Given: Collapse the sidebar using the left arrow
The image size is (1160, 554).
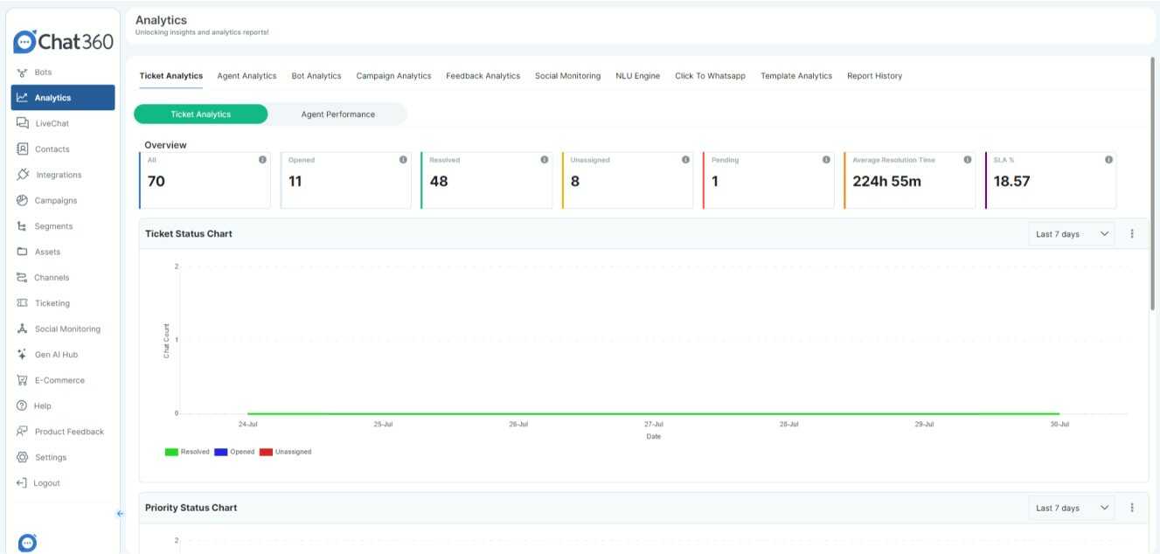Looking at the screenshot, I should coord(120,514).
